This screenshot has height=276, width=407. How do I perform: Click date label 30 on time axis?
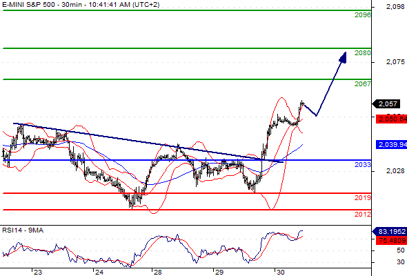[x=281, y=273]
